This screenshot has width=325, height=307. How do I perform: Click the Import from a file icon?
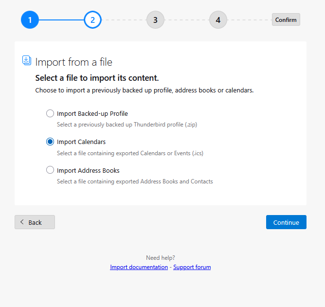(27, 61)
